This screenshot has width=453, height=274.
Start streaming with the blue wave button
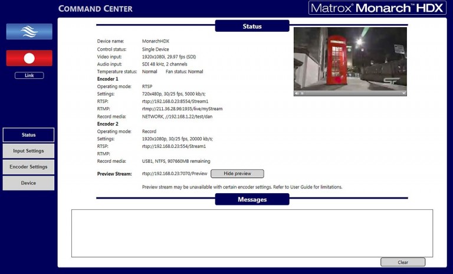(x=29, y=31)
